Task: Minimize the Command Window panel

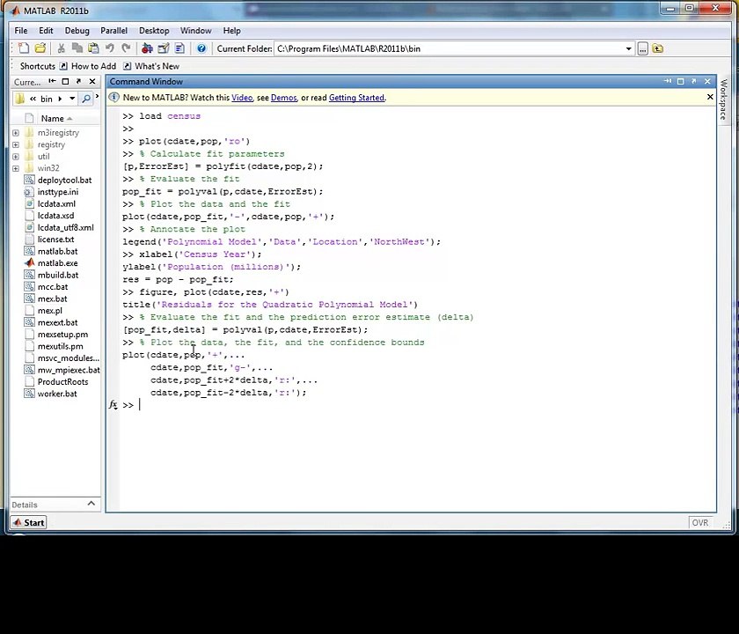Action: point(668,81)
